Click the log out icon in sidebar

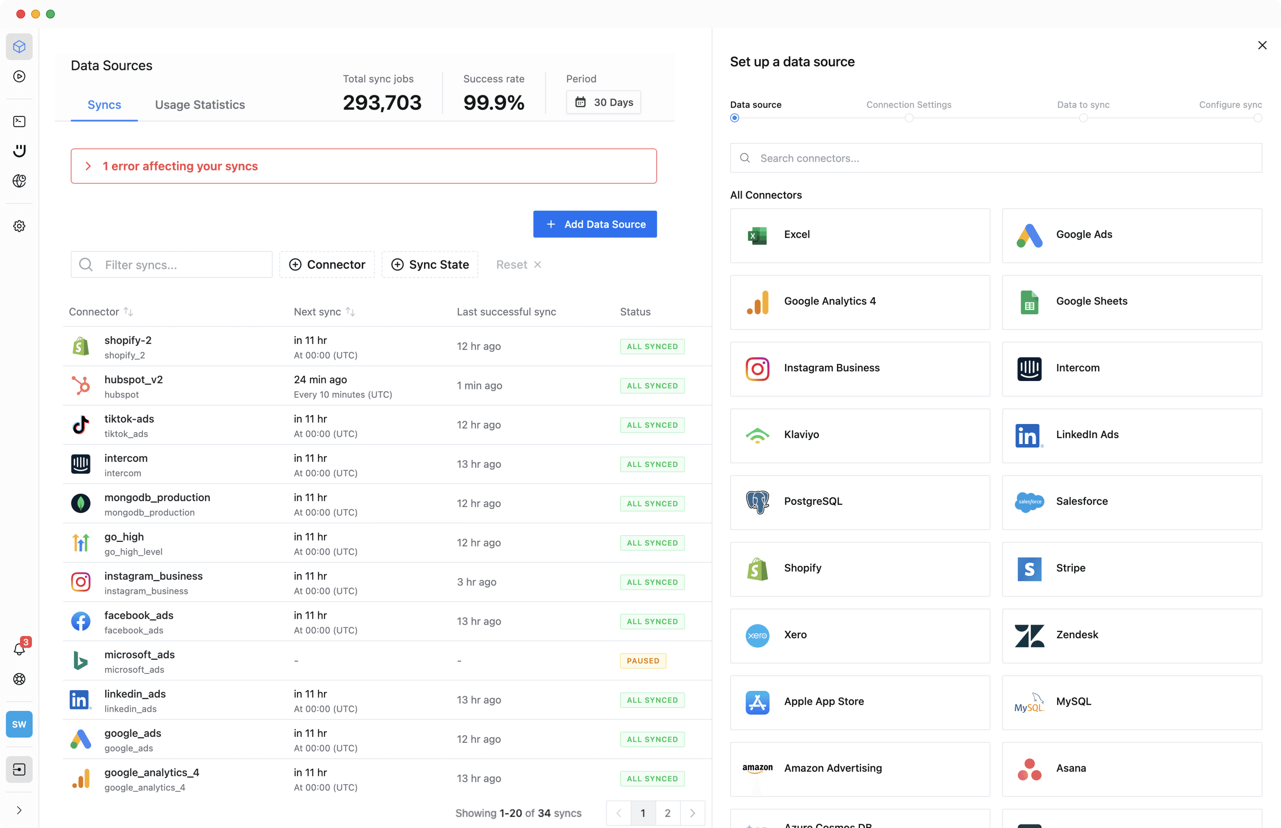(19, 769)
